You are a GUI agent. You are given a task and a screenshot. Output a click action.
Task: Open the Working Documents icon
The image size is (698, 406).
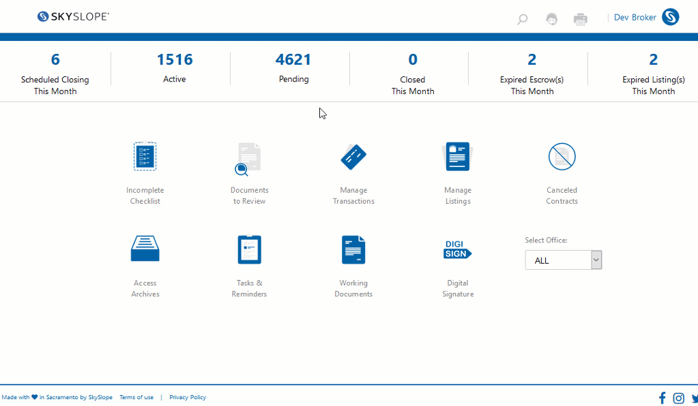point(353,249)
